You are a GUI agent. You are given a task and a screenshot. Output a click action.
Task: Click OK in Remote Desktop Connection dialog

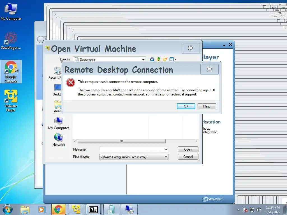click(186, 106)
